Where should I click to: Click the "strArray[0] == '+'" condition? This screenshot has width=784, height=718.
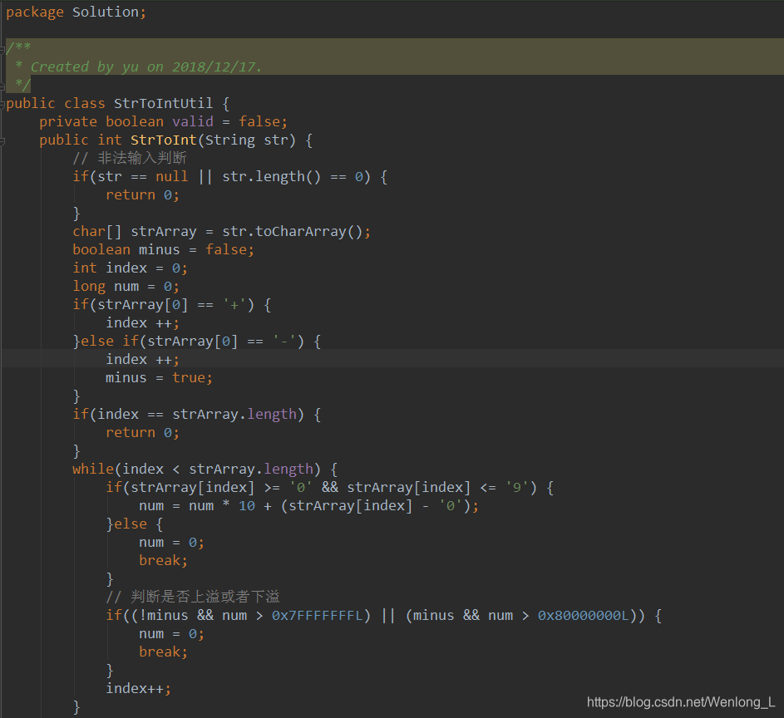click(x=171, y=305)
